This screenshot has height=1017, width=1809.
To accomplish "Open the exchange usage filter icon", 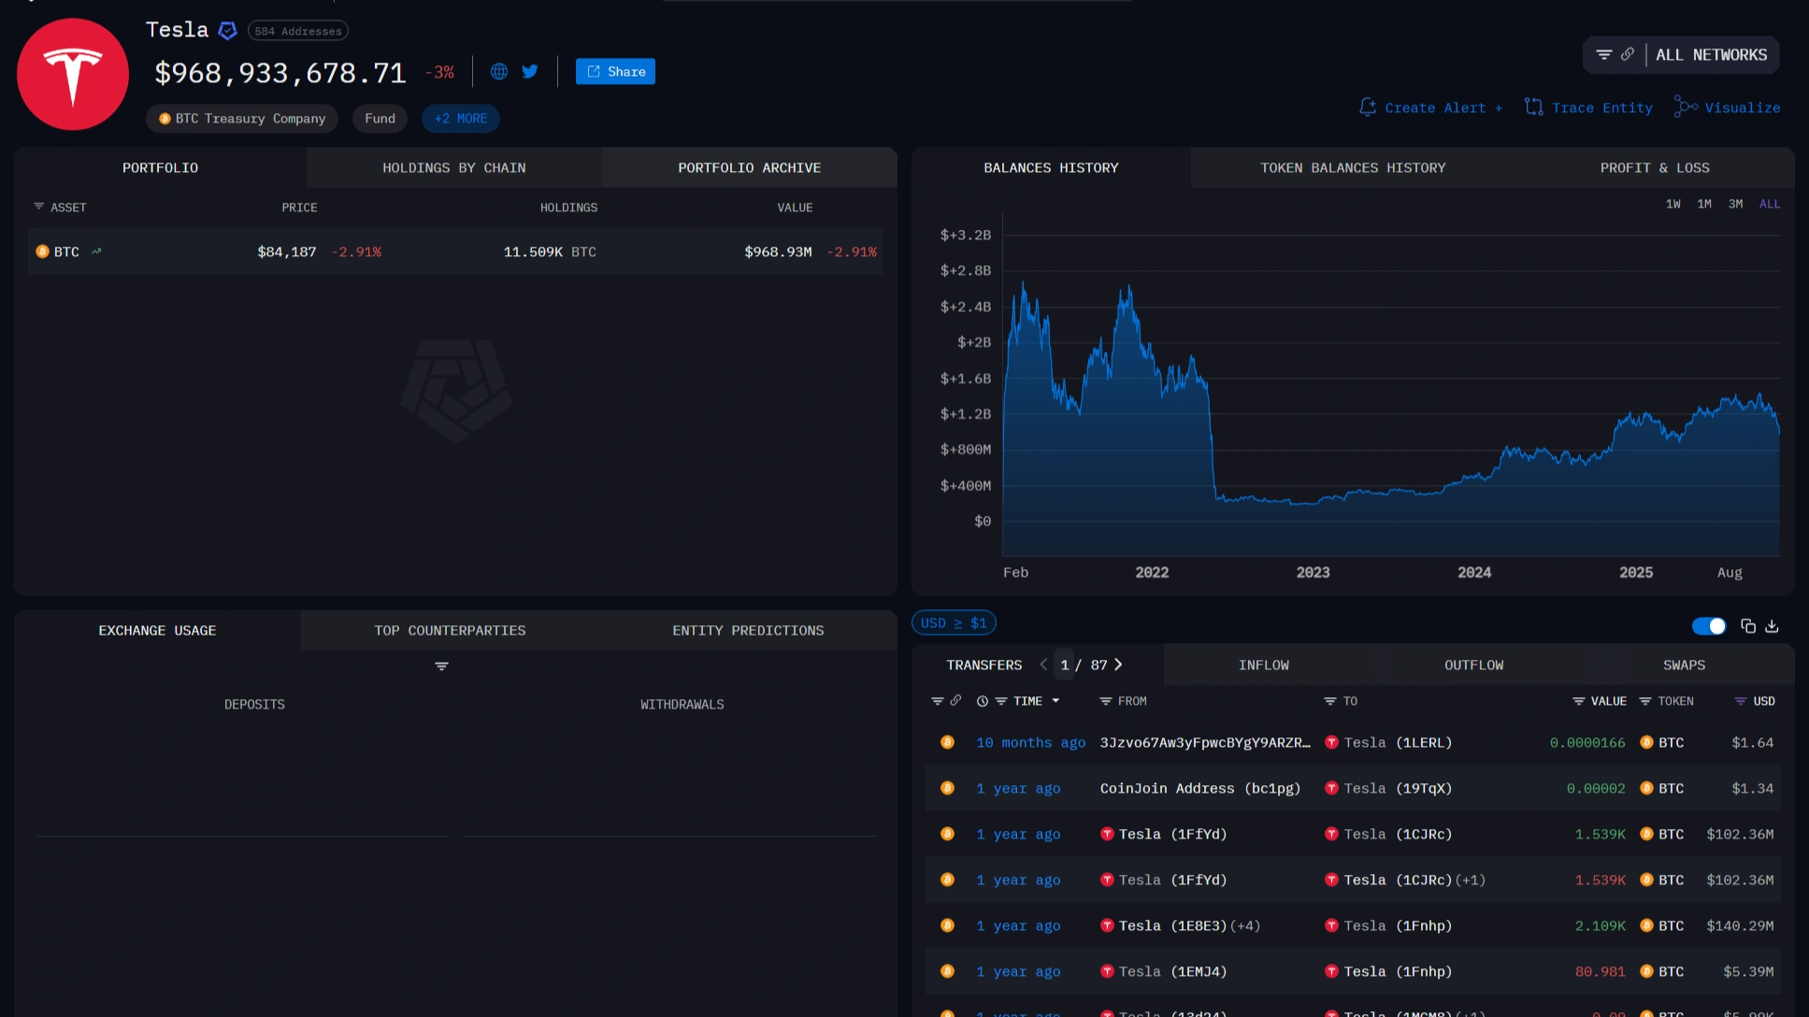I will point(441,666).
